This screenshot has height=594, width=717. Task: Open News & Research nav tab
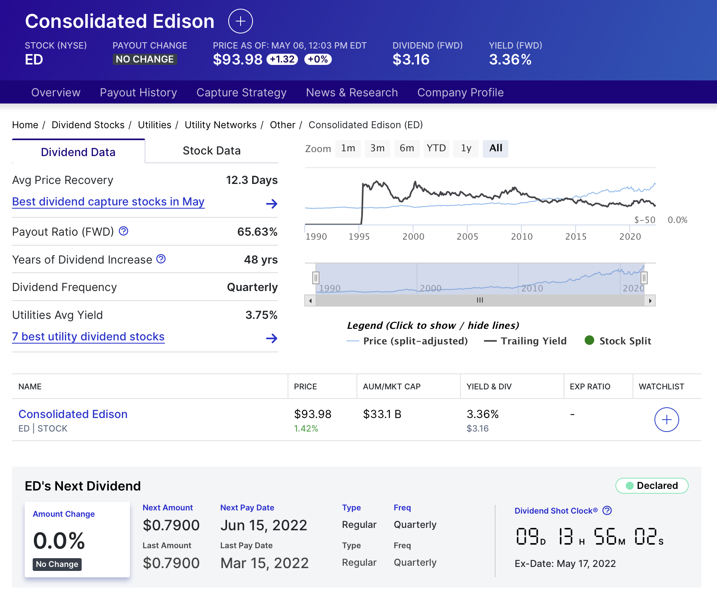point(352,92)
